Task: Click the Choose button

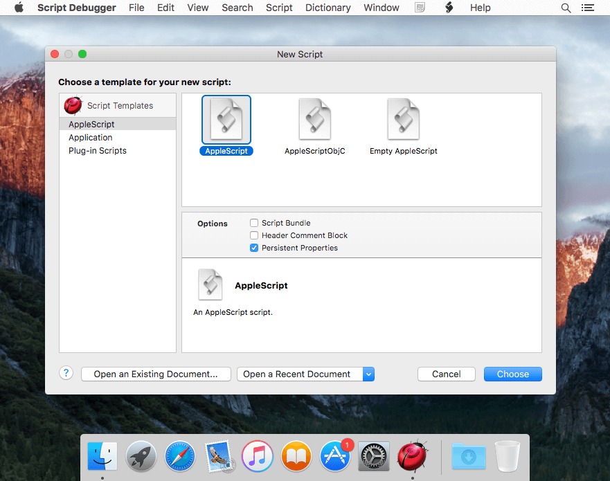Action: point(512,374)
